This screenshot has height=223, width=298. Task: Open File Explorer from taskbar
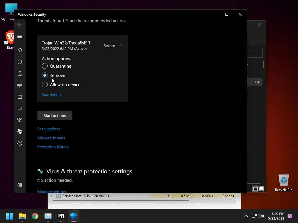pos(22,216)
